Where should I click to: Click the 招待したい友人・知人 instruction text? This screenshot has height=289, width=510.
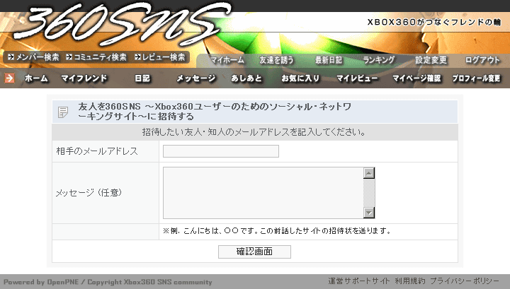tap(254, 132)
